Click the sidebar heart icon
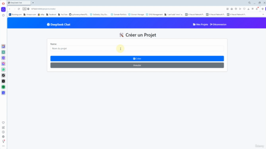The height and width of the screenshot is (149, 266). click(3, 123)
